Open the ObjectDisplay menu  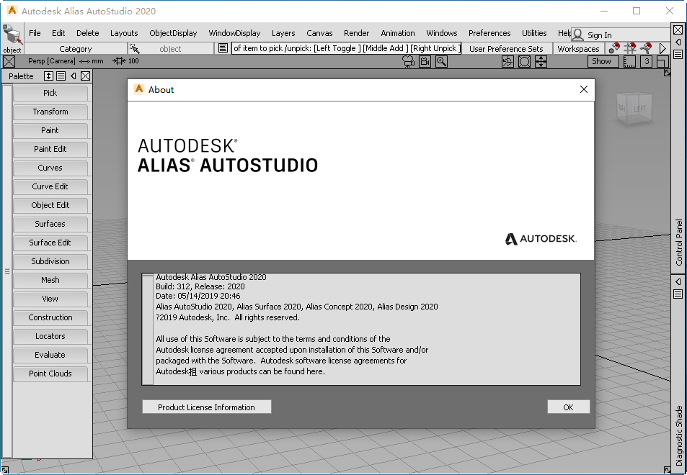pos(173,32)
